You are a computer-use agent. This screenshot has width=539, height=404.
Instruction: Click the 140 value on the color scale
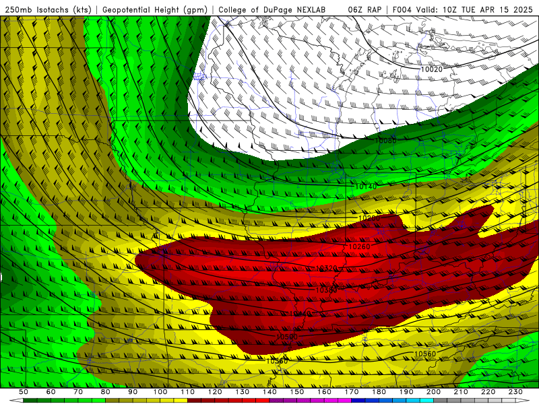pyautogui.click(x=270, y=392)
